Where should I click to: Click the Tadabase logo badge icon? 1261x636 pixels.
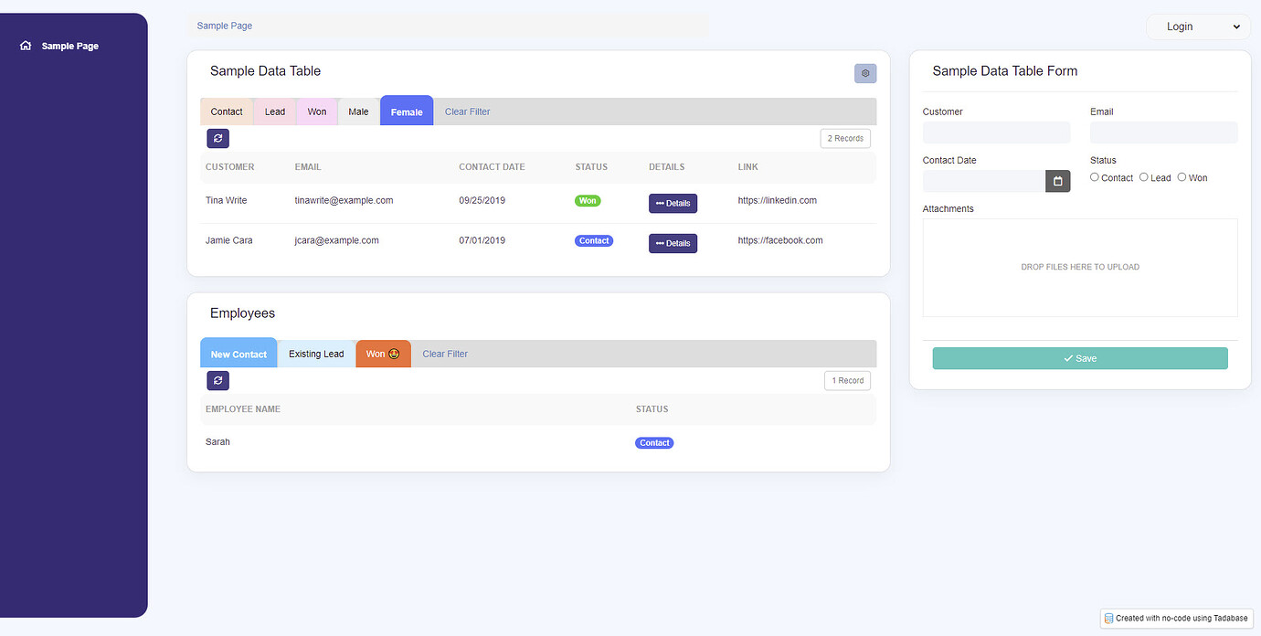coord(1108,618)
